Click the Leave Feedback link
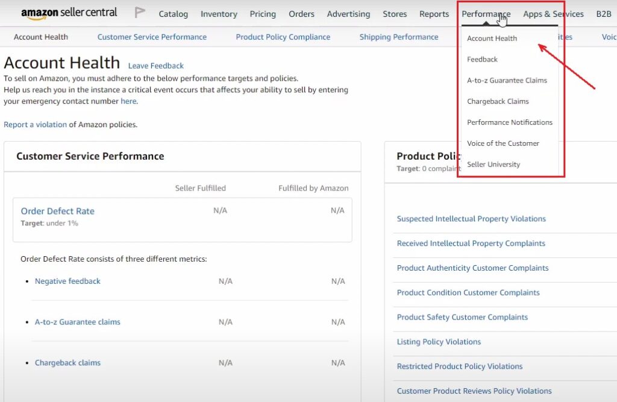The height and width of the screenshot is (402, 617). click(x=155, y=66)
